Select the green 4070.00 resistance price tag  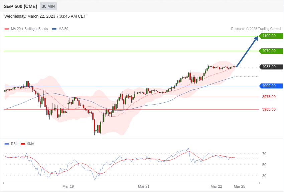(x=271, y=51)
